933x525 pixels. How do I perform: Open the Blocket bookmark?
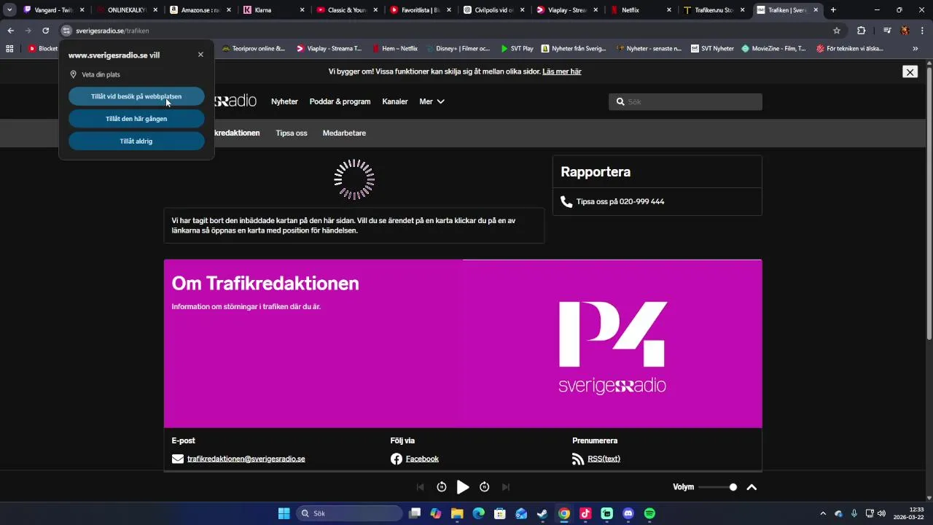pos(43,49)
